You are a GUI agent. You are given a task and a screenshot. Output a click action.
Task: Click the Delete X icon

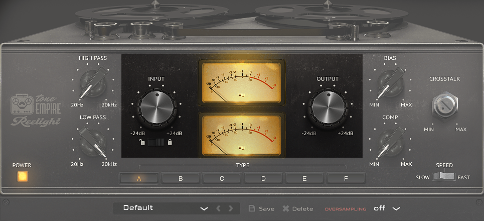(286, 208)
